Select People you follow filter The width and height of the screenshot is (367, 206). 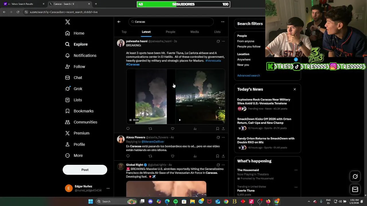coord(249,47)
